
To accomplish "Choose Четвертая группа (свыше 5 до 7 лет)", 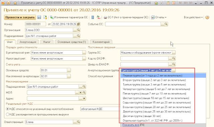I will 163,89.
